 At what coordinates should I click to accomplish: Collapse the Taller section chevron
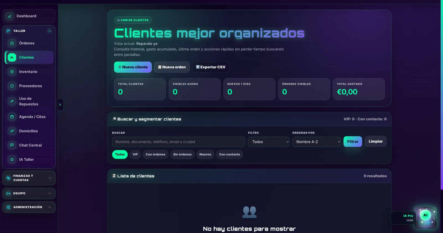pos(50,31)
